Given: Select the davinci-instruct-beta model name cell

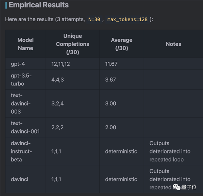Looking at the screenshot, I should point(22,151).
